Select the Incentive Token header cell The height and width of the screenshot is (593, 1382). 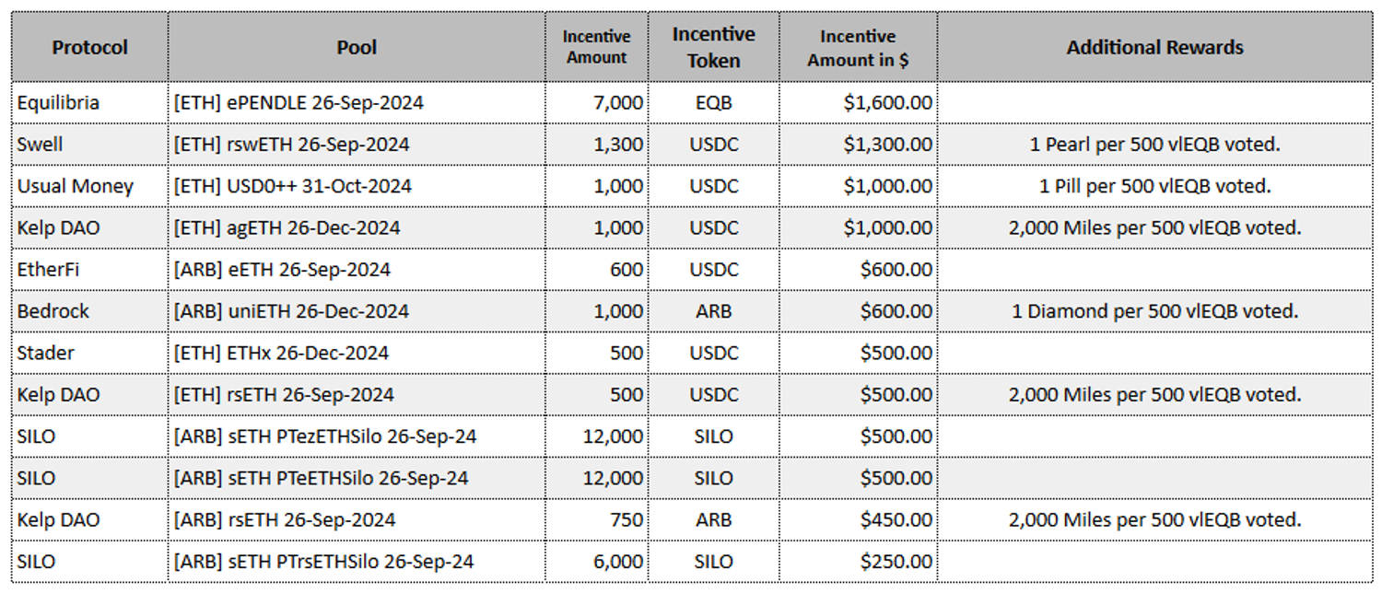pyautogui.click(x=713, y=48)
